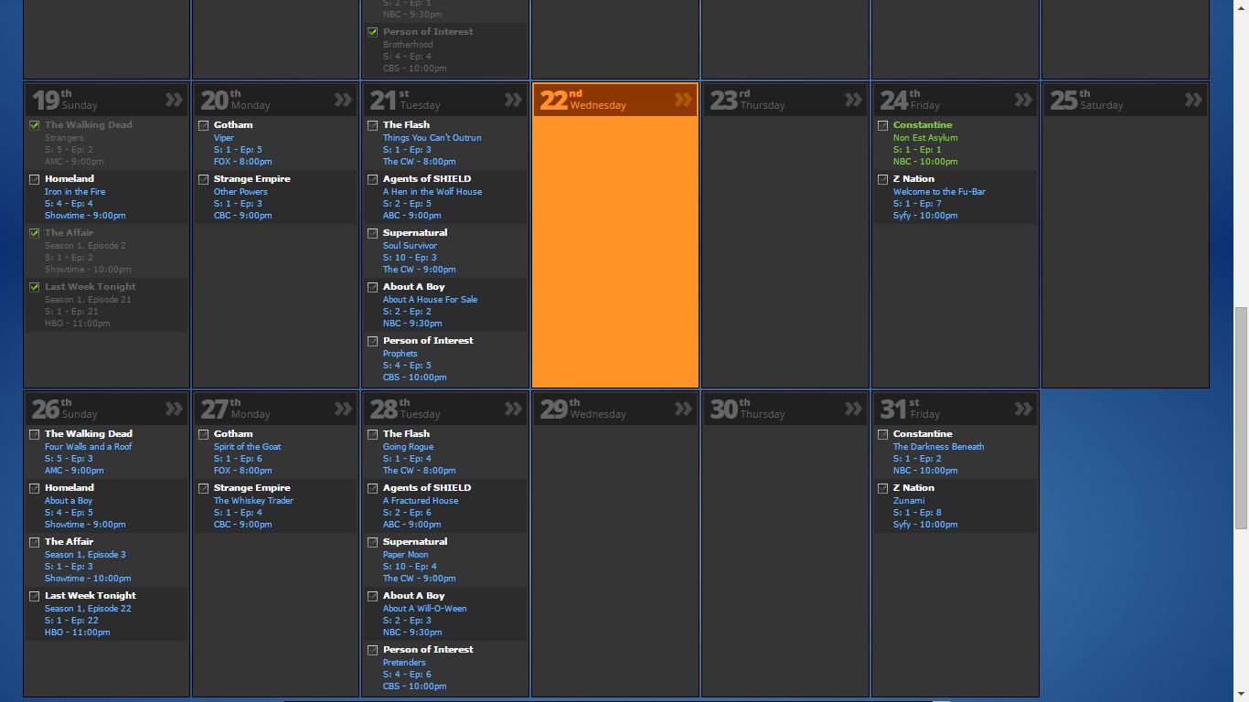Select Supernatural 'Paper Moon' episode title
This screenshot has height=702, width=1249.
click(x=405, y=555)
